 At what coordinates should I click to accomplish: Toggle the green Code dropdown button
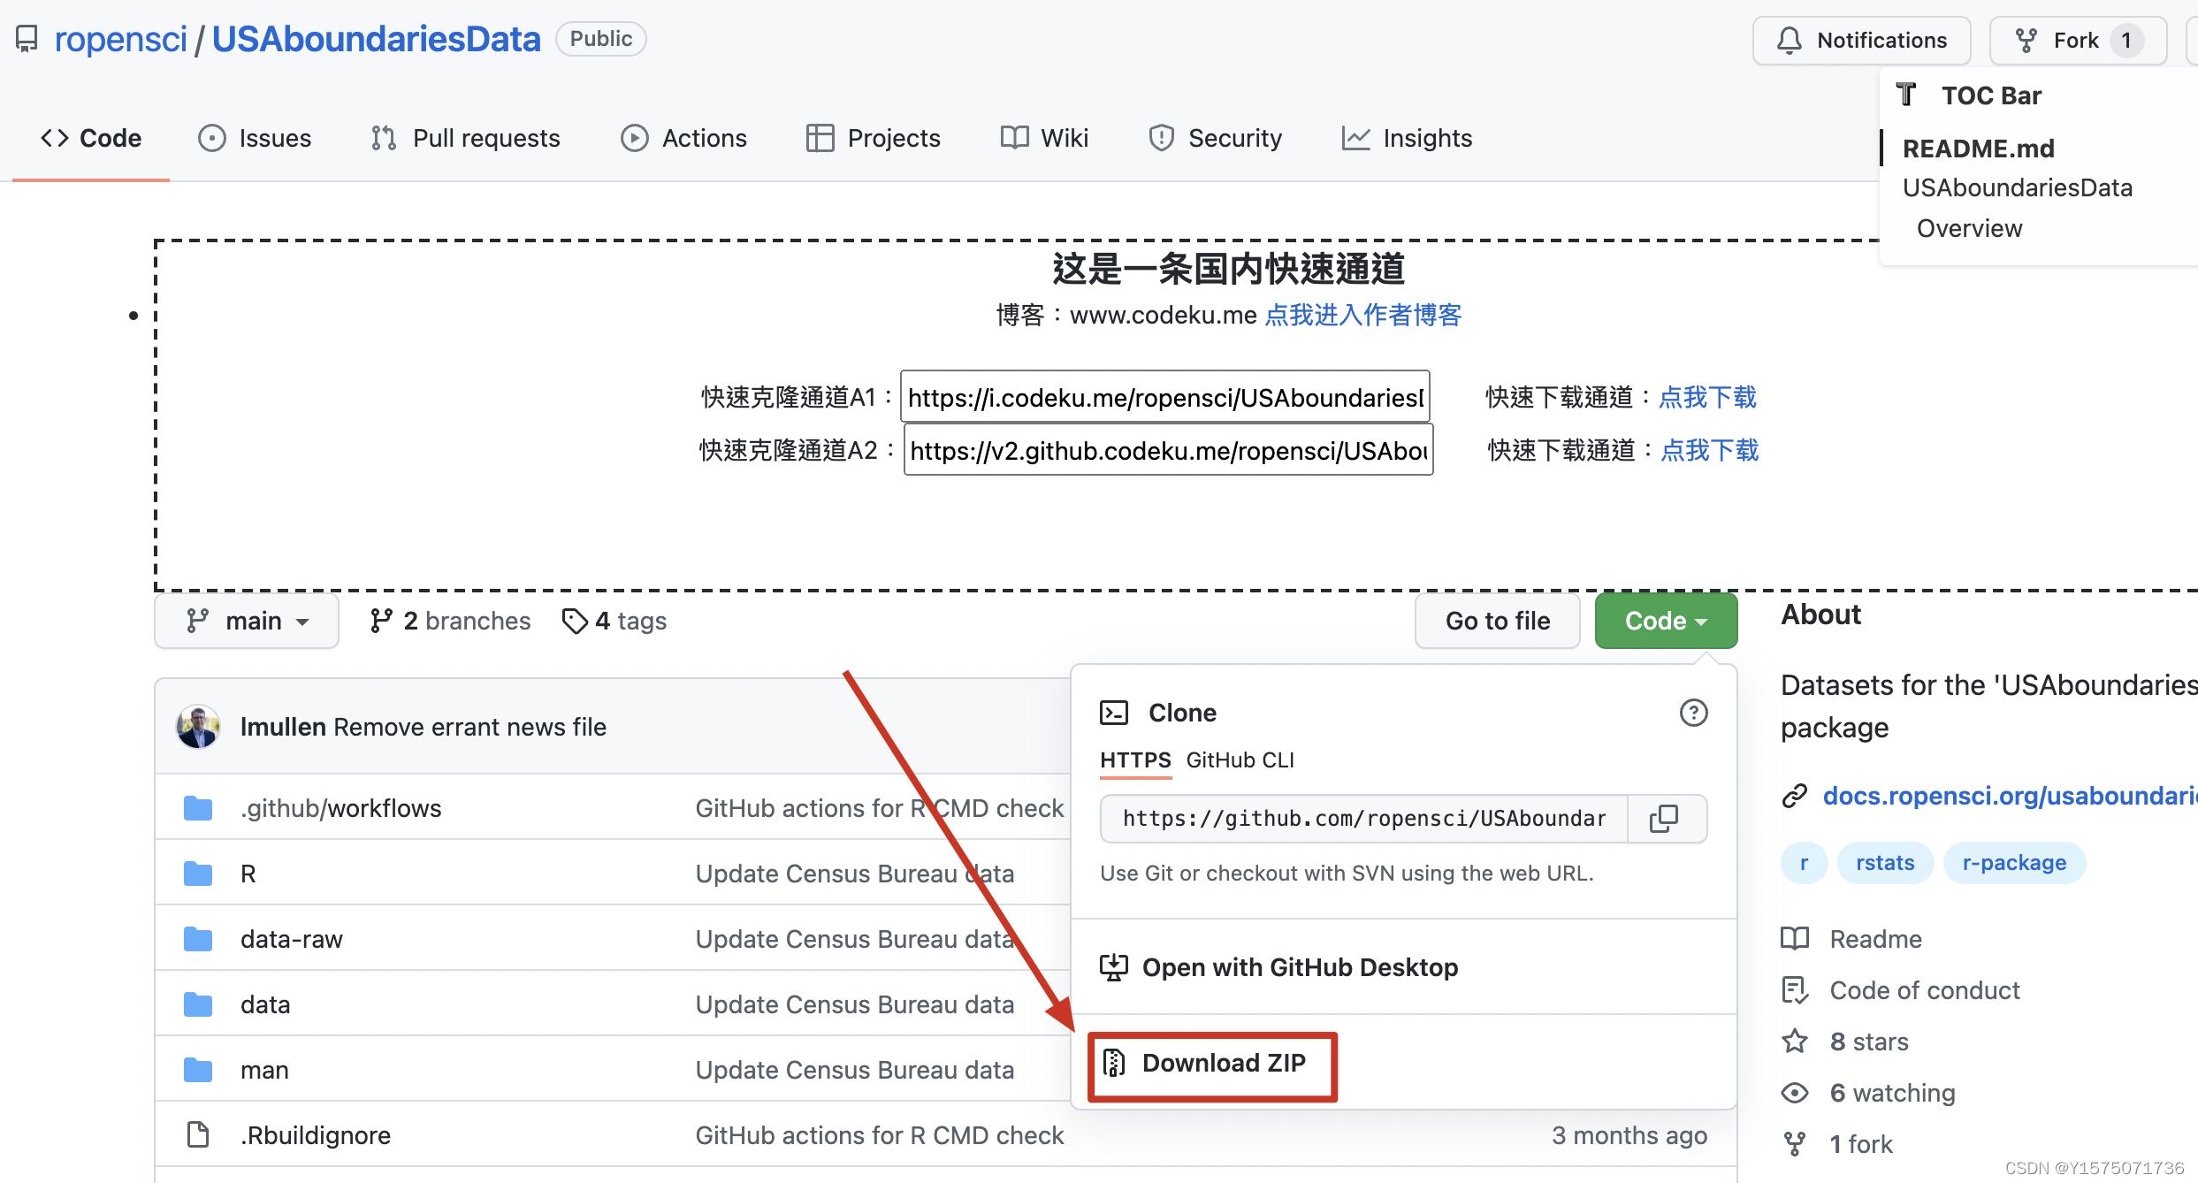(x=1666, y=621)
